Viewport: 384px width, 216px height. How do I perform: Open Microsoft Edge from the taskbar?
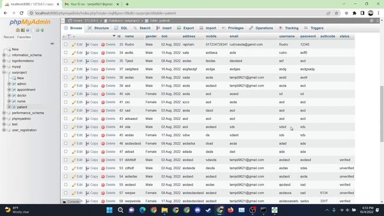pos(143,210)
